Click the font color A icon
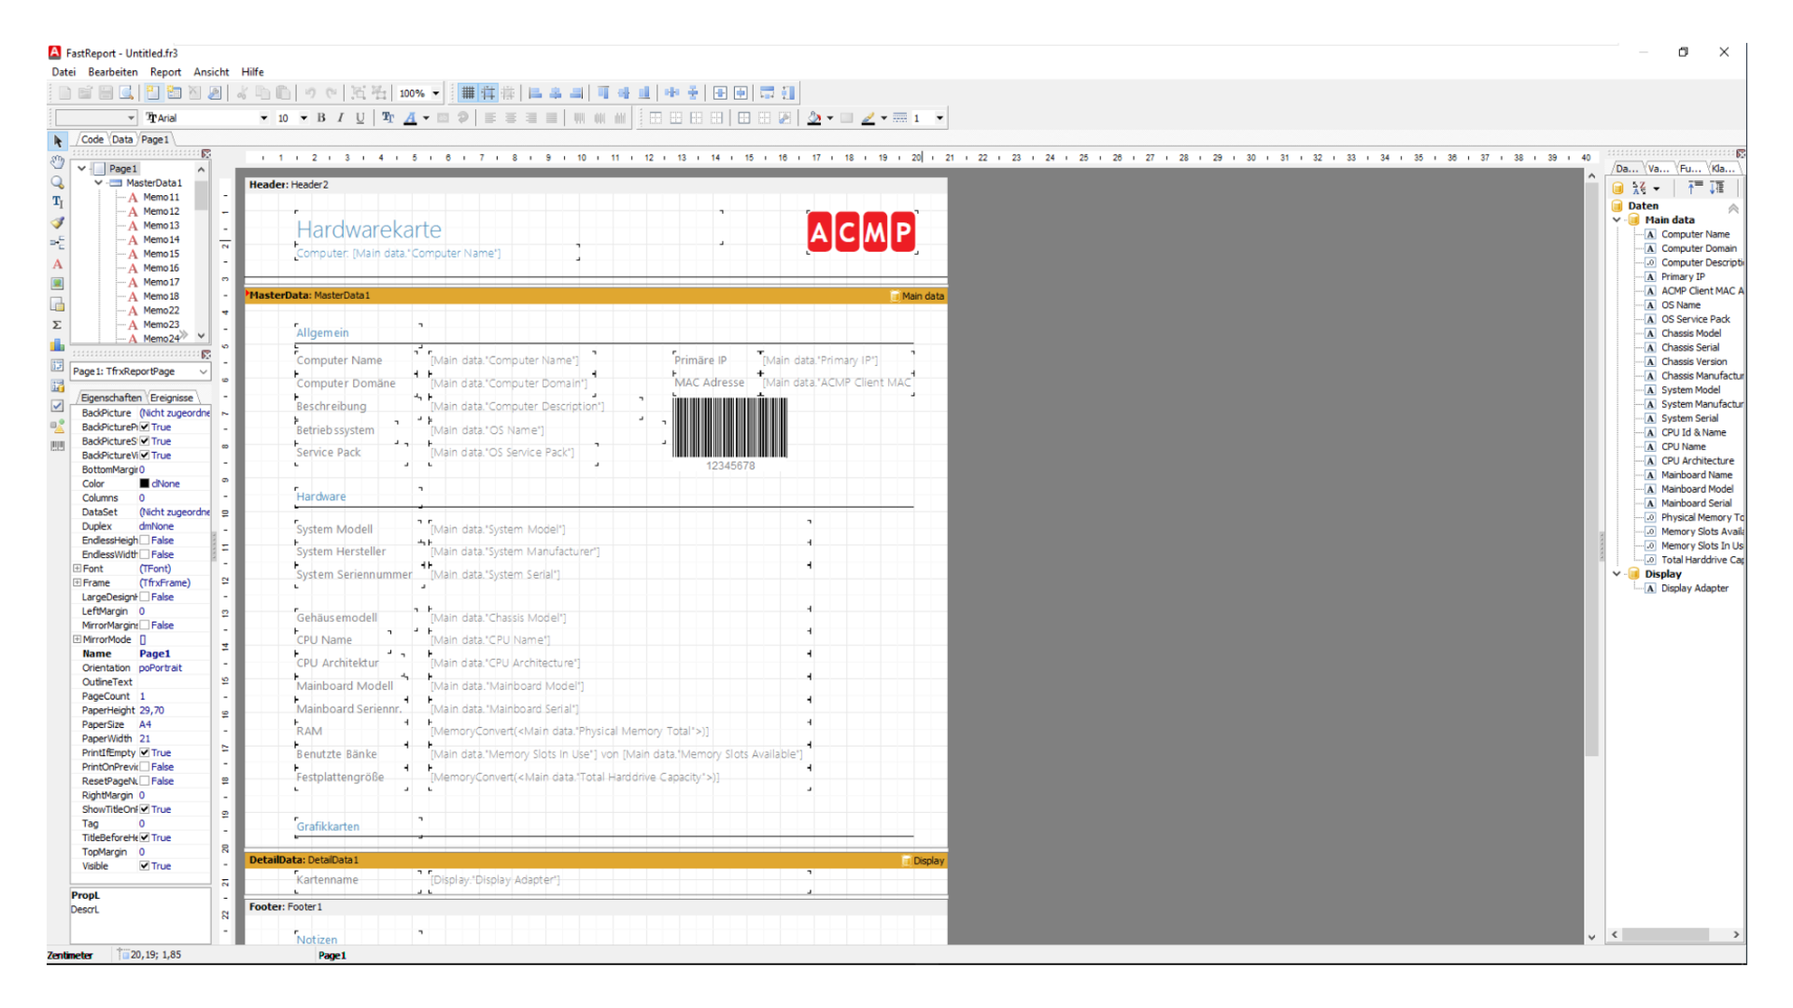 (410, 118)
